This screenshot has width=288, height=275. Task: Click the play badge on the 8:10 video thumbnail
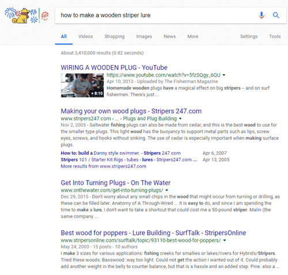tap(97, 93)
